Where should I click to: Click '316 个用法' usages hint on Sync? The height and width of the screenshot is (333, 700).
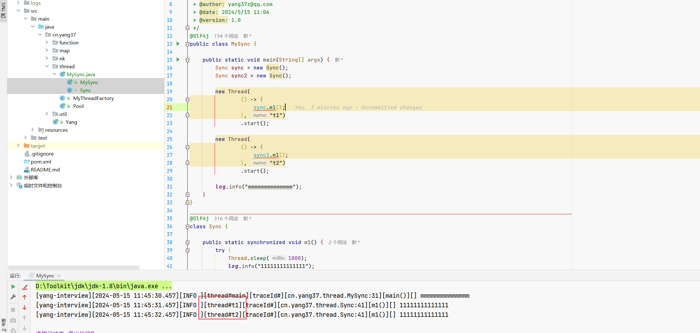226,218
